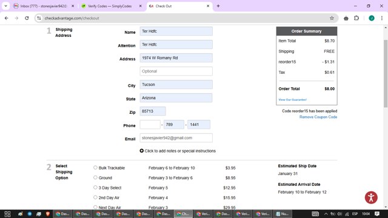Open the volume control in system tray
The image size is (388, 218).
tap(339, 214)
